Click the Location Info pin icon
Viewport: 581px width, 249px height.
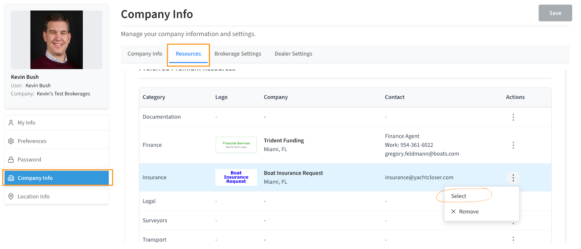[11, 196]
